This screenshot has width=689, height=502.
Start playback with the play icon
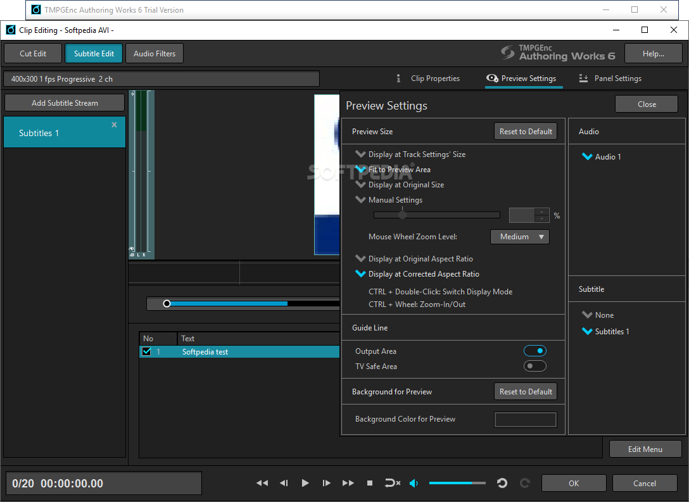pyautogui.click(x=305, y=483)
